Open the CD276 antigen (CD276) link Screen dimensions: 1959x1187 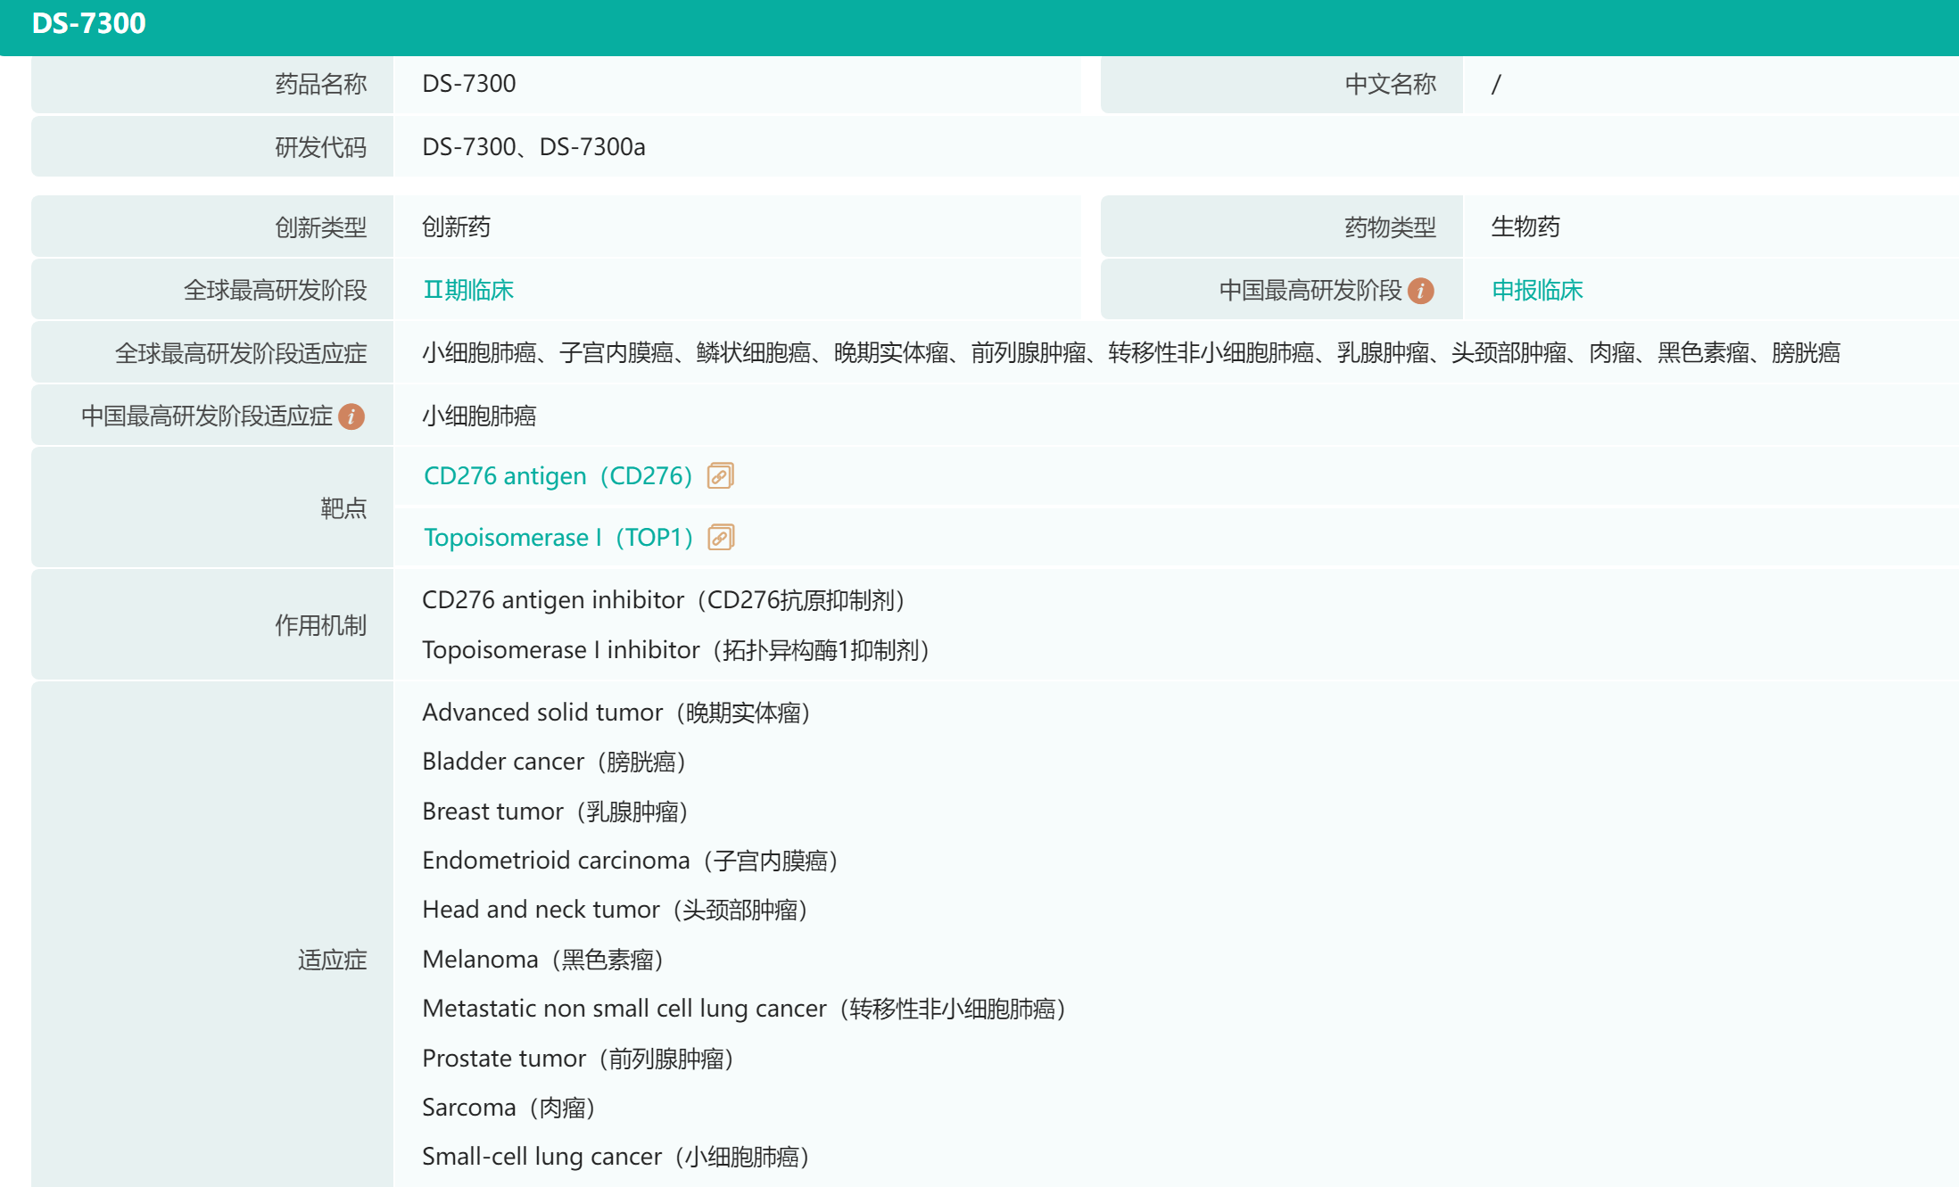click(558, 476)
